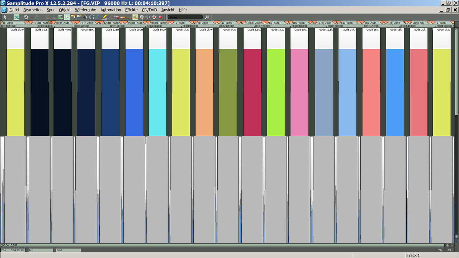Toggle the highlighted orange stacked-bars icon
Image resolution: width=459 pixels, height=258 pixels.
point(135,17)
